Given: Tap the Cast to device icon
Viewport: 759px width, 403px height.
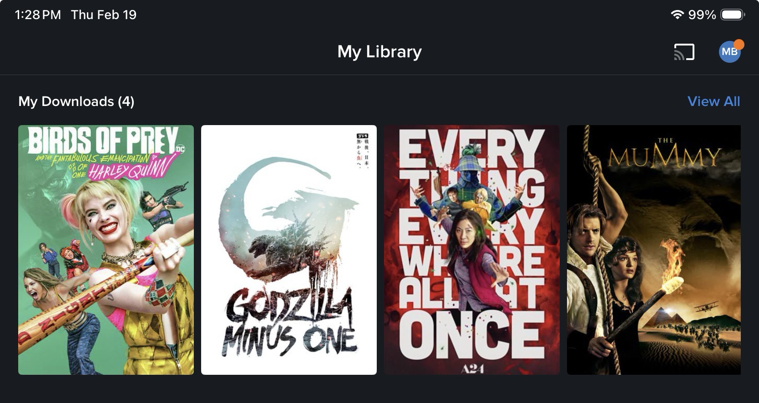Looking at the screenshot, I should 684,52.
